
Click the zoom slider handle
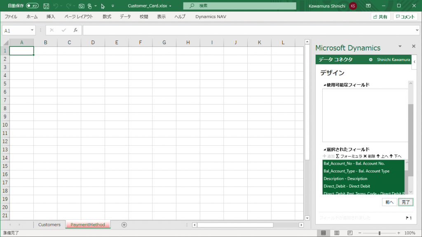(x=380, y=233)
